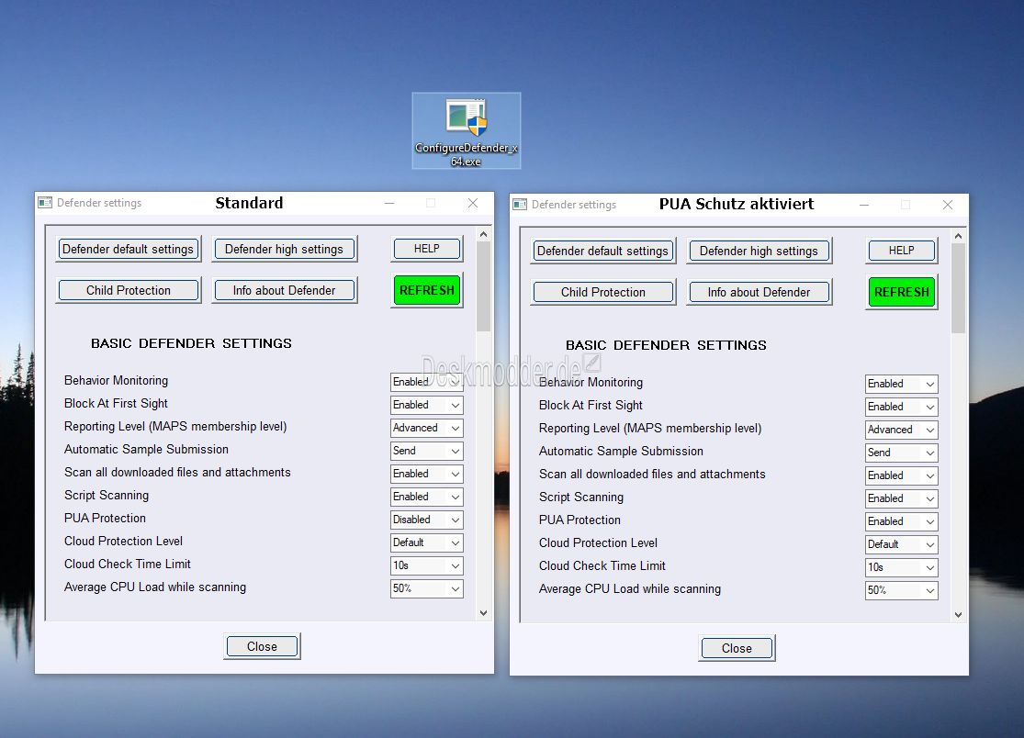Close PUA Schutz aktiviert window via title X

948,205
